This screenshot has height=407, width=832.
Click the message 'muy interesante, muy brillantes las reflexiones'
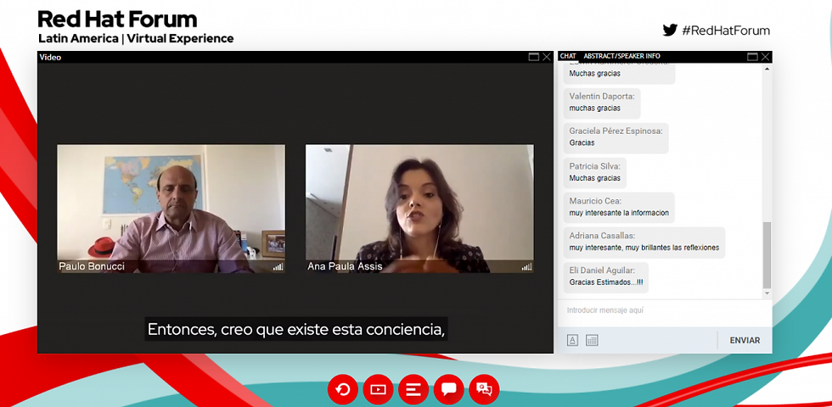(x=644, y=248)
